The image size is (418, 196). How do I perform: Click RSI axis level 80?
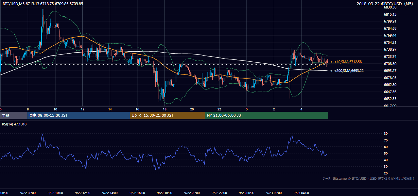point(386,134)
